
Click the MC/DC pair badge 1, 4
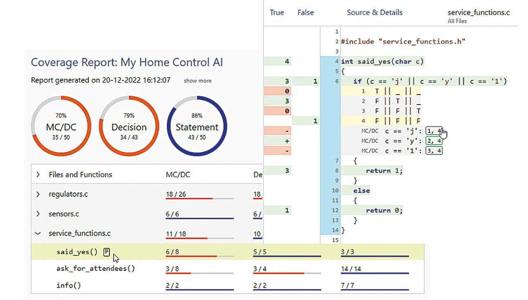click(x=434, y=131)
